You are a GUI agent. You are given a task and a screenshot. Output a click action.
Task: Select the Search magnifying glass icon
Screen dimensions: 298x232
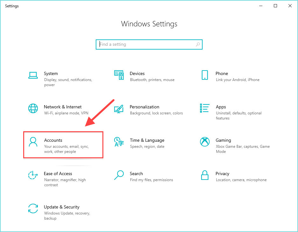click(119, 175)
